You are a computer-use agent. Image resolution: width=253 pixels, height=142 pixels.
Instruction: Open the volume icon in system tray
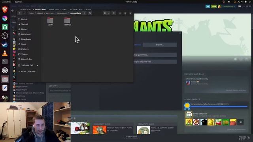[242, 2]
